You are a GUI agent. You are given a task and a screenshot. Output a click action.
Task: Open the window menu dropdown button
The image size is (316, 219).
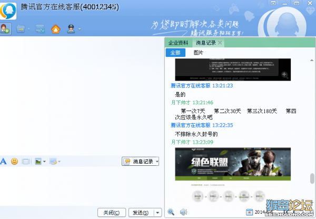[273, 3]
